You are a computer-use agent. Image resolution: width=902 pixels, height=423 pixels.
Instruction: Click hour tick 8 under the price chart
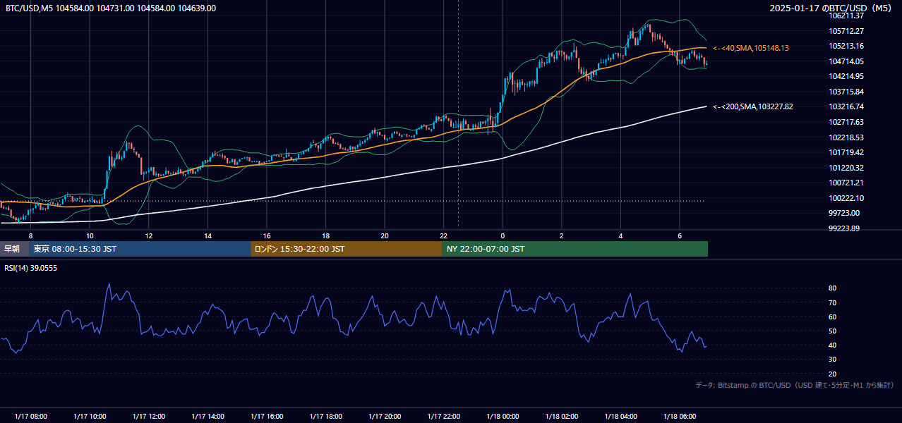point(30,235)
